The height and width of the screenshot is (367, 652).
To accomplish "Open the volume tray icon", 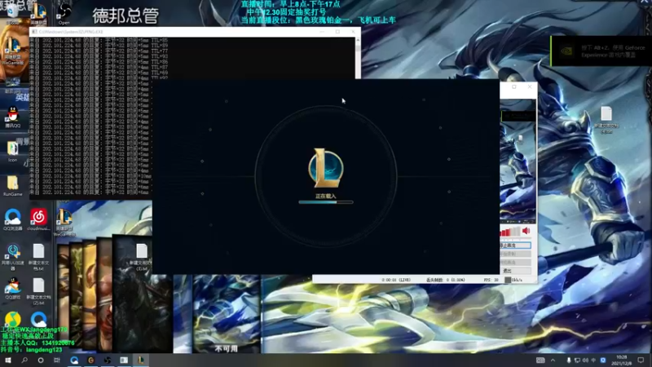I will point(585,360).
